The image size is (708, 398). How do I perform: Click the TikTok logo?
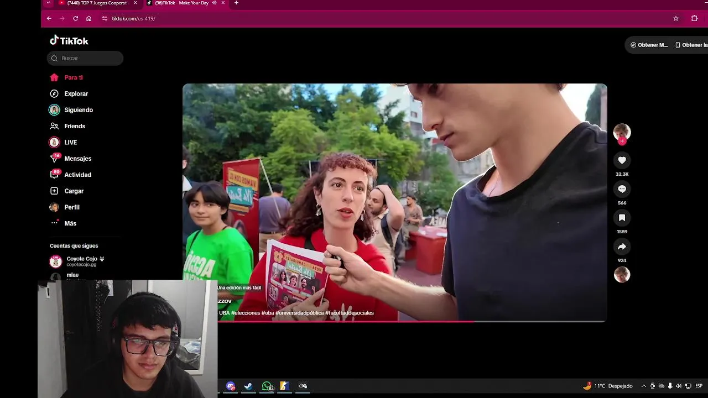[69, 40]
